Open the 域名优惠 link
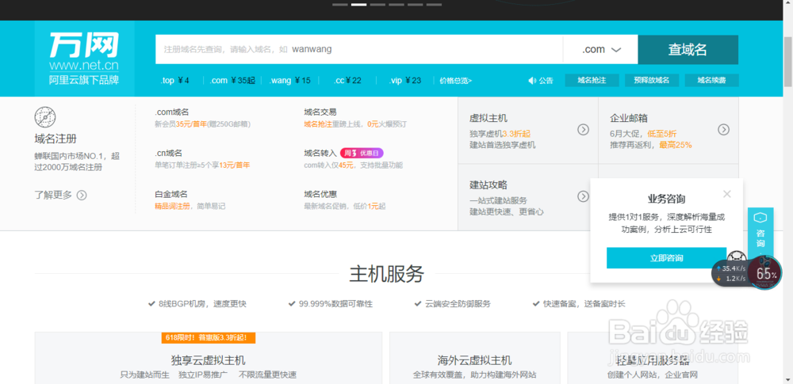This screenshot has width=793, height=384. point(320,194)
